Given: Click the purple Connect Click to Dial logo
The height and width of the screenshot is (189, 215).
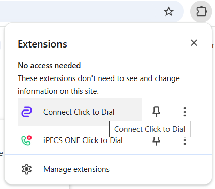Looking at the screenshot, I should point(26,112).
